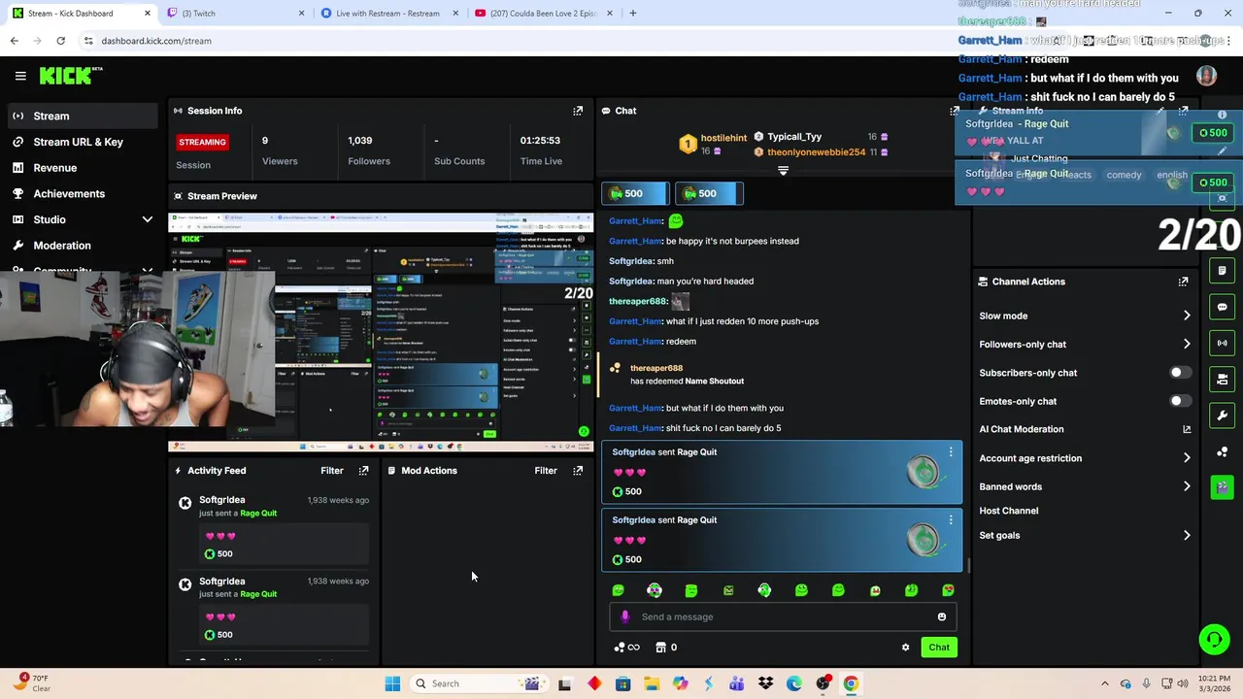Switch to the Twitch browser tab
Screen dimensions: 1243x699
(x=236, y=14)
